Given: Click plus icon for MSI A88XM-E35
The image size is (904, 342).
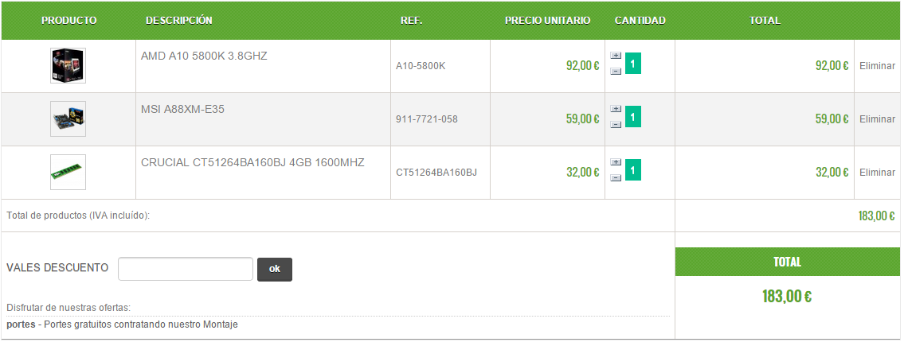Looking at the screenshot, I should click(x=616, y=109).
